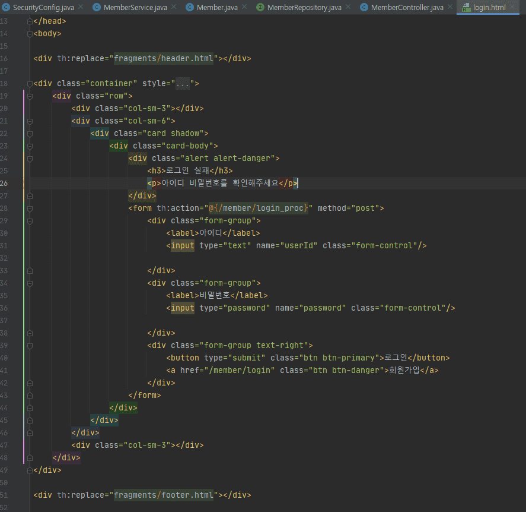Click the fragments/header.html path
Viewport: 526px width, 512px height.
164,58
